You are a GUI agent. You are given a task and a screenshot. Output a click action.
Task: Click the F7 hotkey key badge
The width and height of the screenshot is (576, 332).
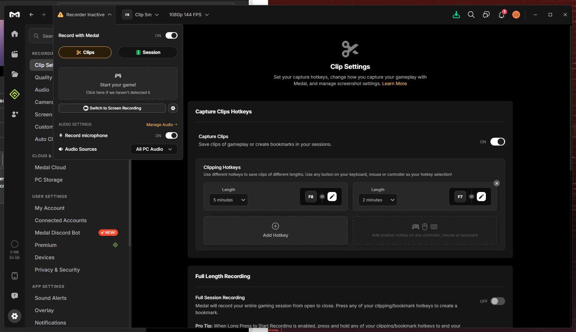pyautogui.click(x=460, y=197)
